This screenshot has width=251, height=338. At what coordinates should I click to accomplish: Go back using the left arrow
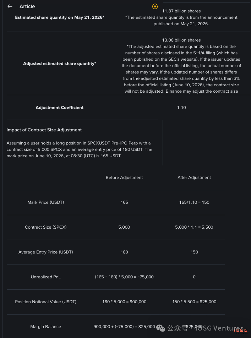[10, 6]
